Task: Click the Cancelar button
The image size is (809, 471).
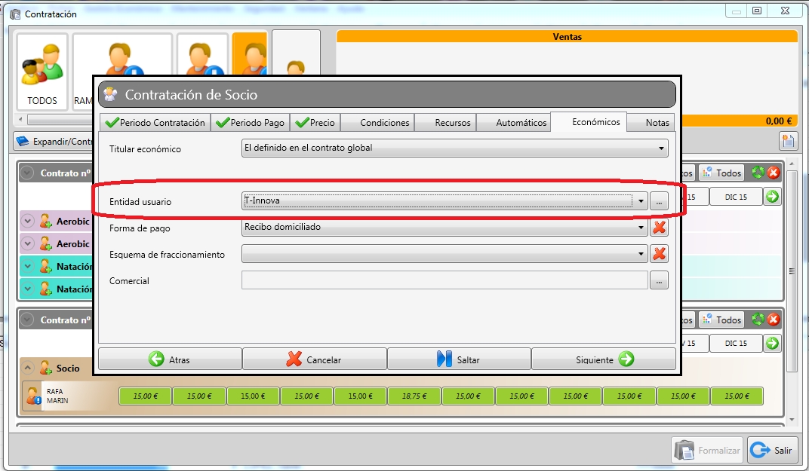Action: pyautogui.click(x=314, y=359)
